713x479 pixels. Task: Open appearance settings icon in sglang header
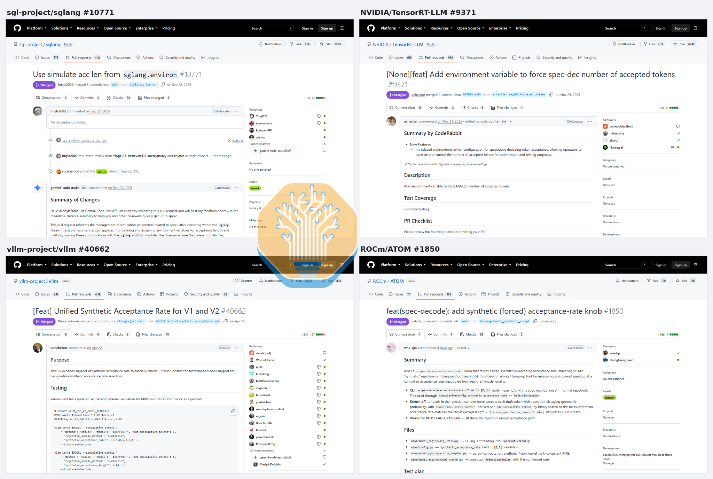(342, 28)
